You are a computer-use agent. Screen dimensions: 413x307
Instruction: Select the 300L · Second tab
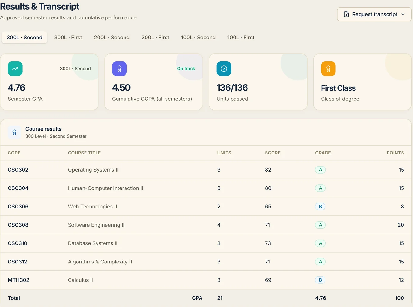(24, 38)
